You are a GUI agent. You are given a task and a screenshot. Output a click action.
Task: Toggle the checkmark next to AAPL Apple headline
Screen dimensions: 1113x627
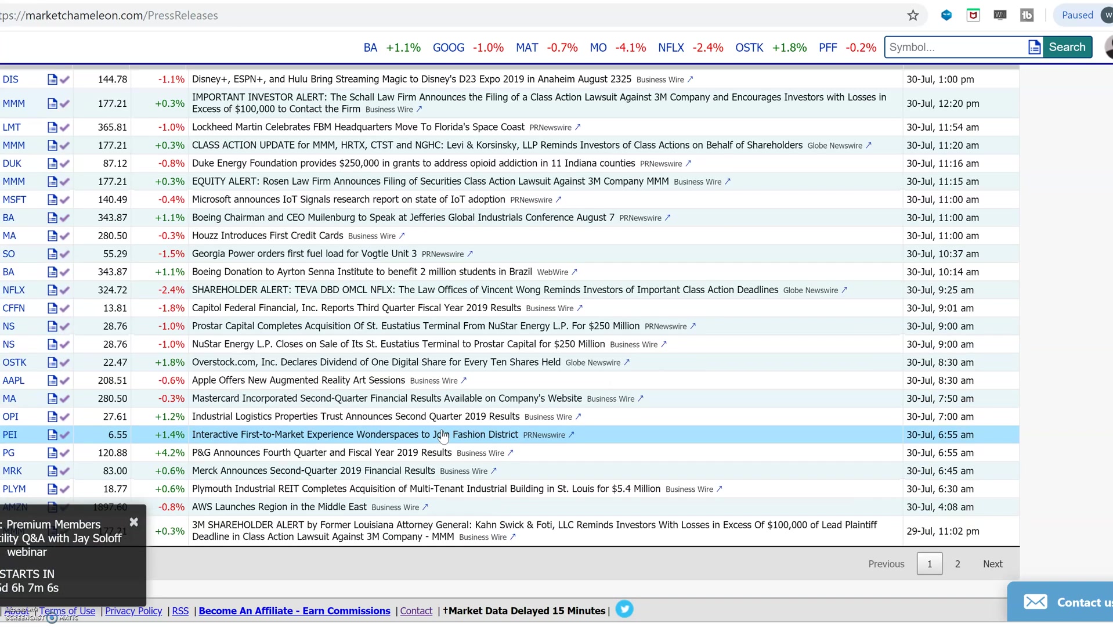(65, 381)
